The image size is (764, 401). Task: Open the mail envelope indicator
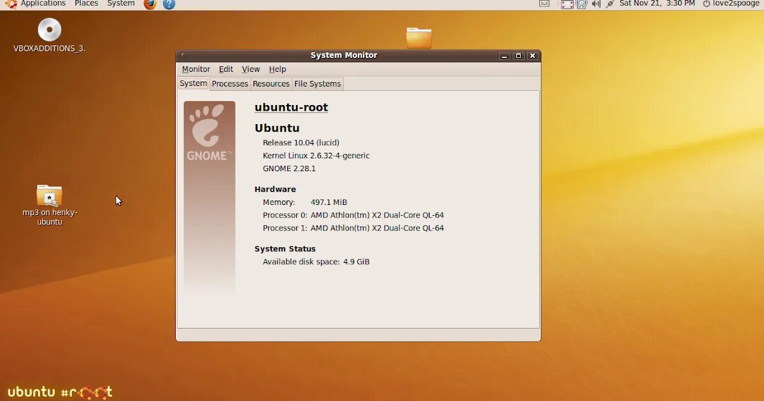[544, 4]
